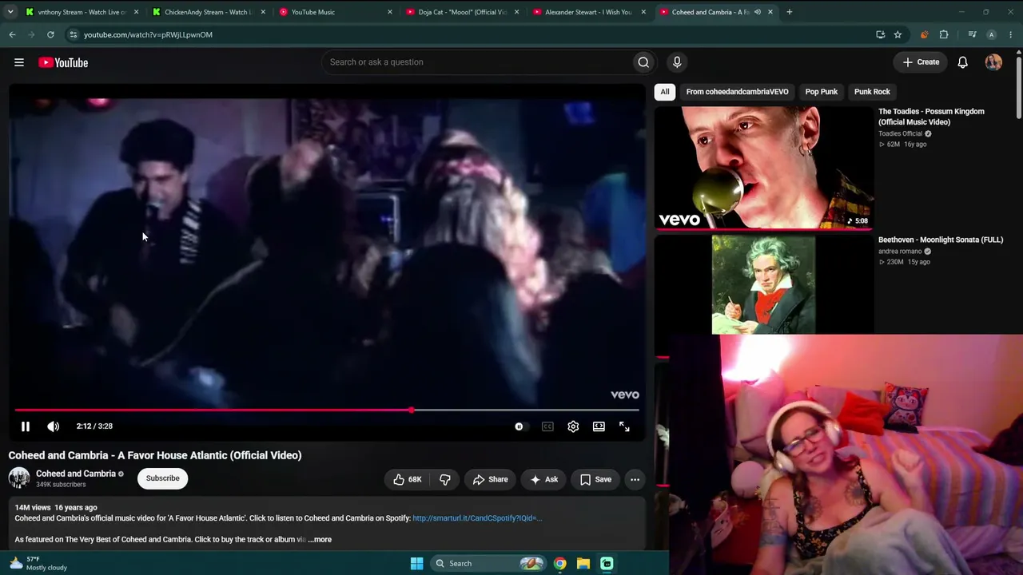
Task: Open andrea romano channel name
Action: [900, 252]
